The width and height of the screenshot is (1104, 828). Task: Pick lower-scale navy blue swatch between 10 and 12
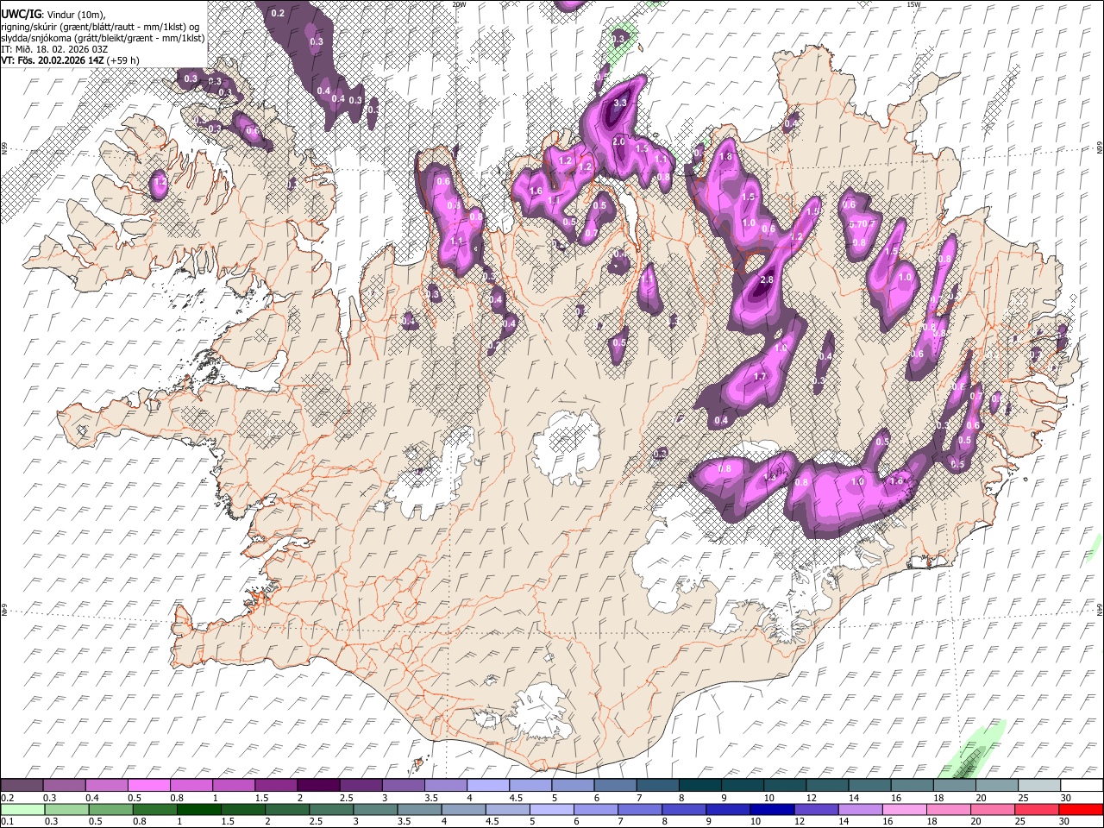(x=771, y=809)
